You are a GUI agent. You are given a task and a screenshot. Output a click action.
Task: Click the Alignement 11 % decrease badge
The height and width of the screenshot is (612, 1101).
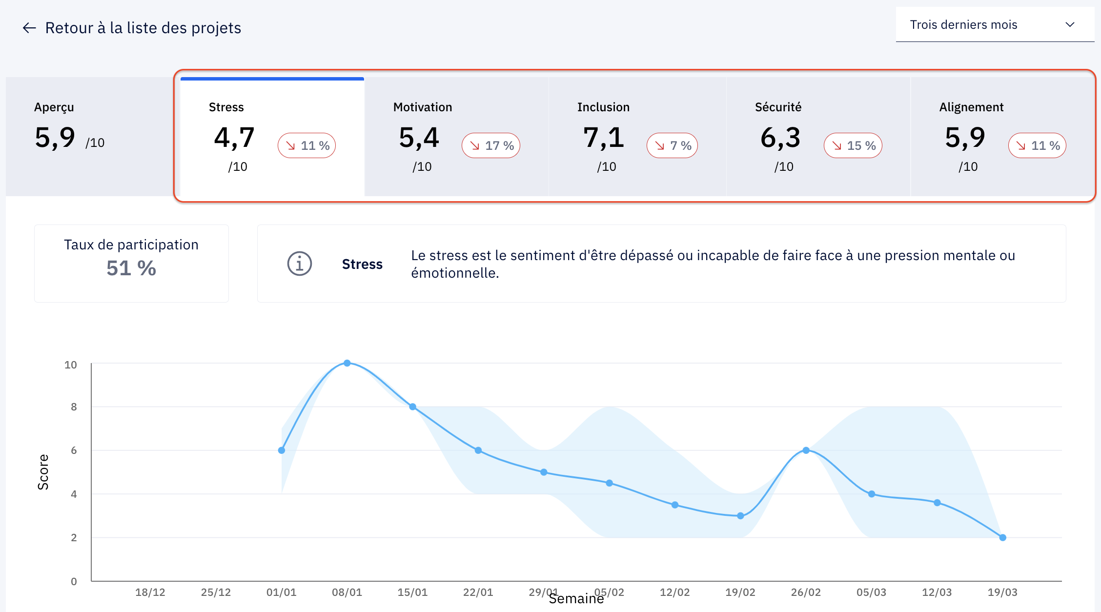click(x=1037, y=145)
